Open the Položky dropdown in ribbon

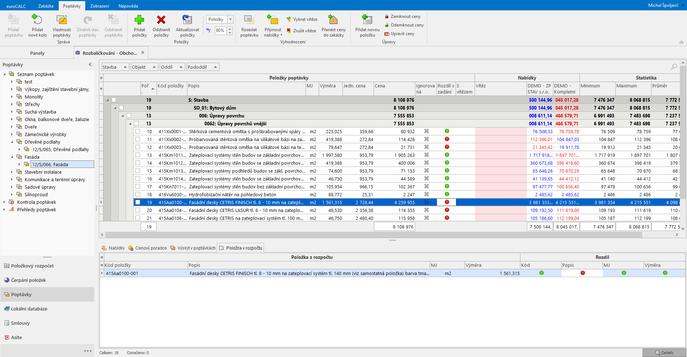click(230, 19)
